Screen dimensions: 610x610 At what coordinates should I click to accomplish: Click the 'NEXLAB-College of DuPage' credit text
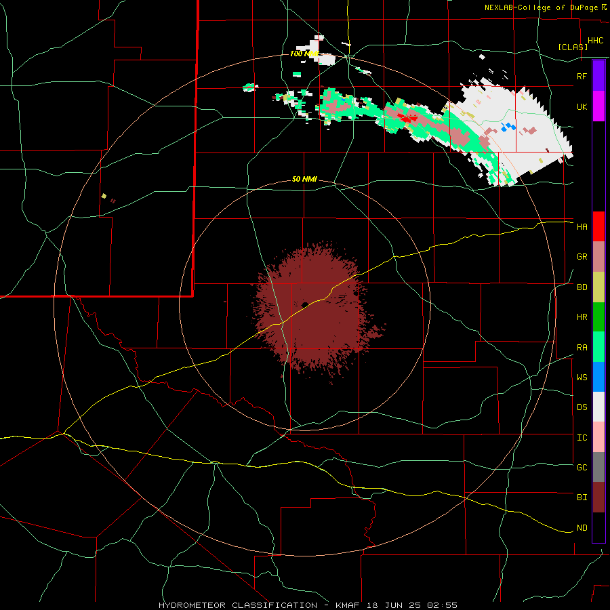click(x=541, y=7)
